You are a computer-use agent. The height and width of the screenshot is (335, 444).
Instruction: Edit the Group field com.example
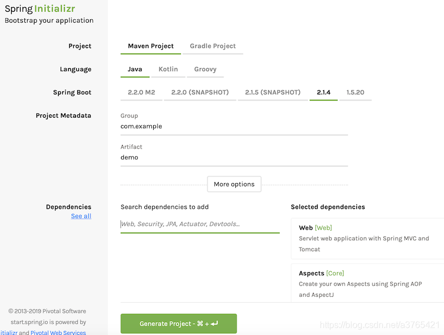(x=234, y=126)
